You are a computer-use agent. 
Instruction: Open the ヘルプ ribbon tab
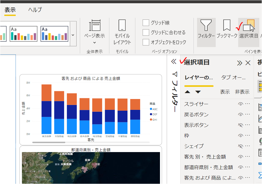(x=35, y=10)
